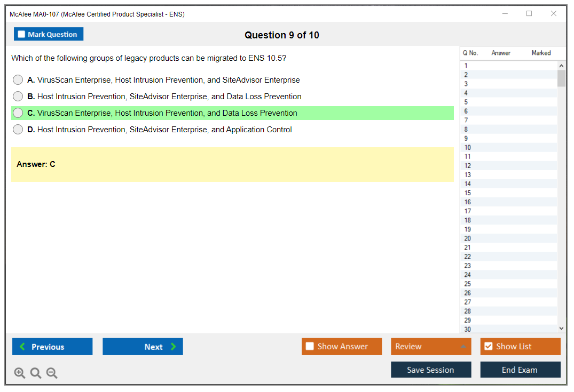Viewport: 574px width, 392px height.
Task: Click the zoom out magnifier icon
Action: click(52, 373)
